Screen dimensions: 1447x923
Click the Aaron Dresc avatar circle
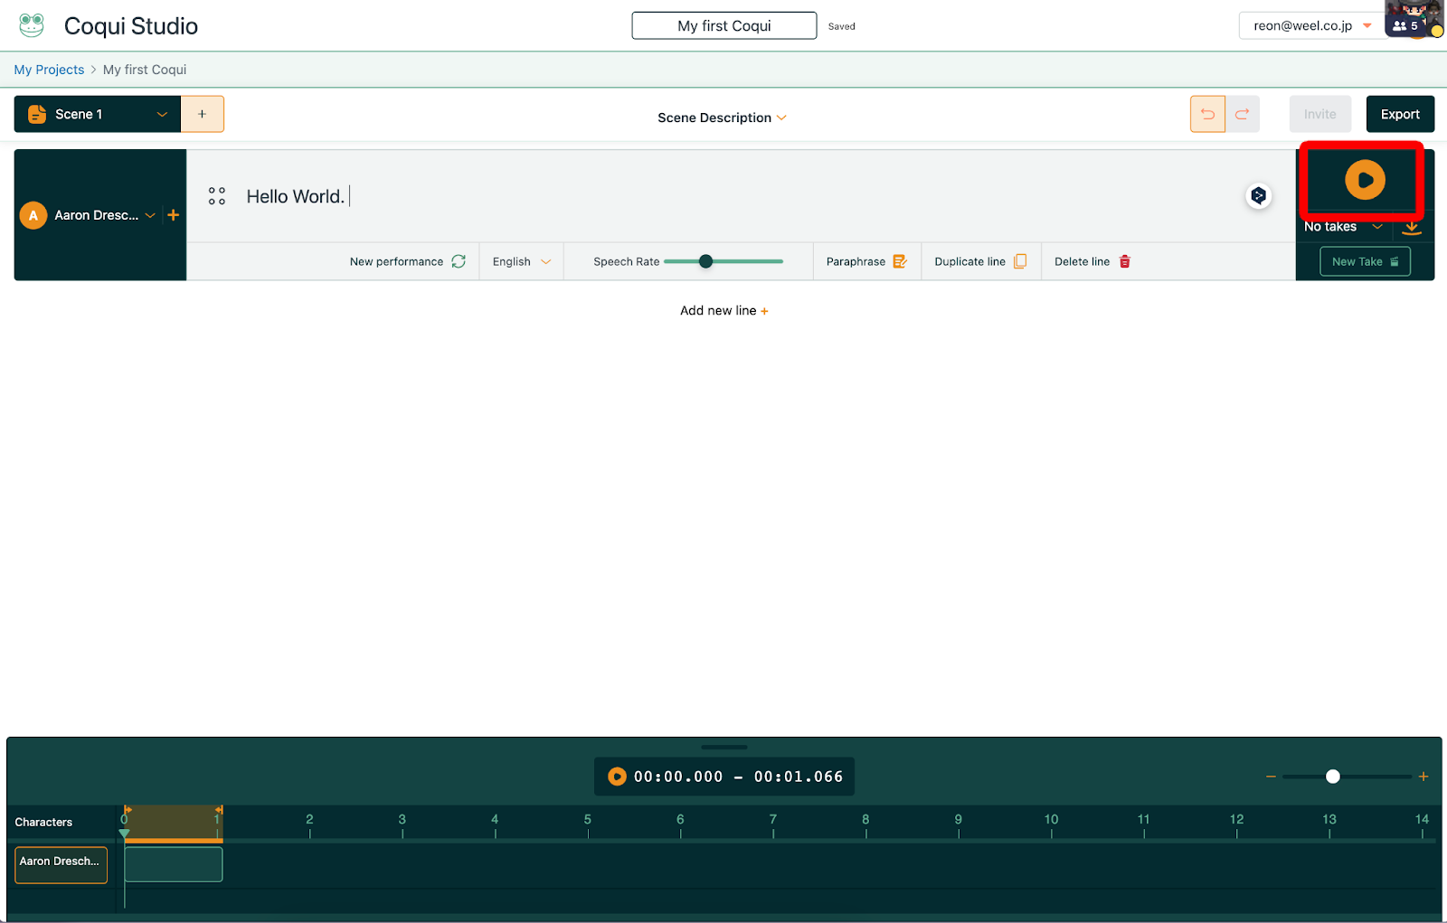33,215
